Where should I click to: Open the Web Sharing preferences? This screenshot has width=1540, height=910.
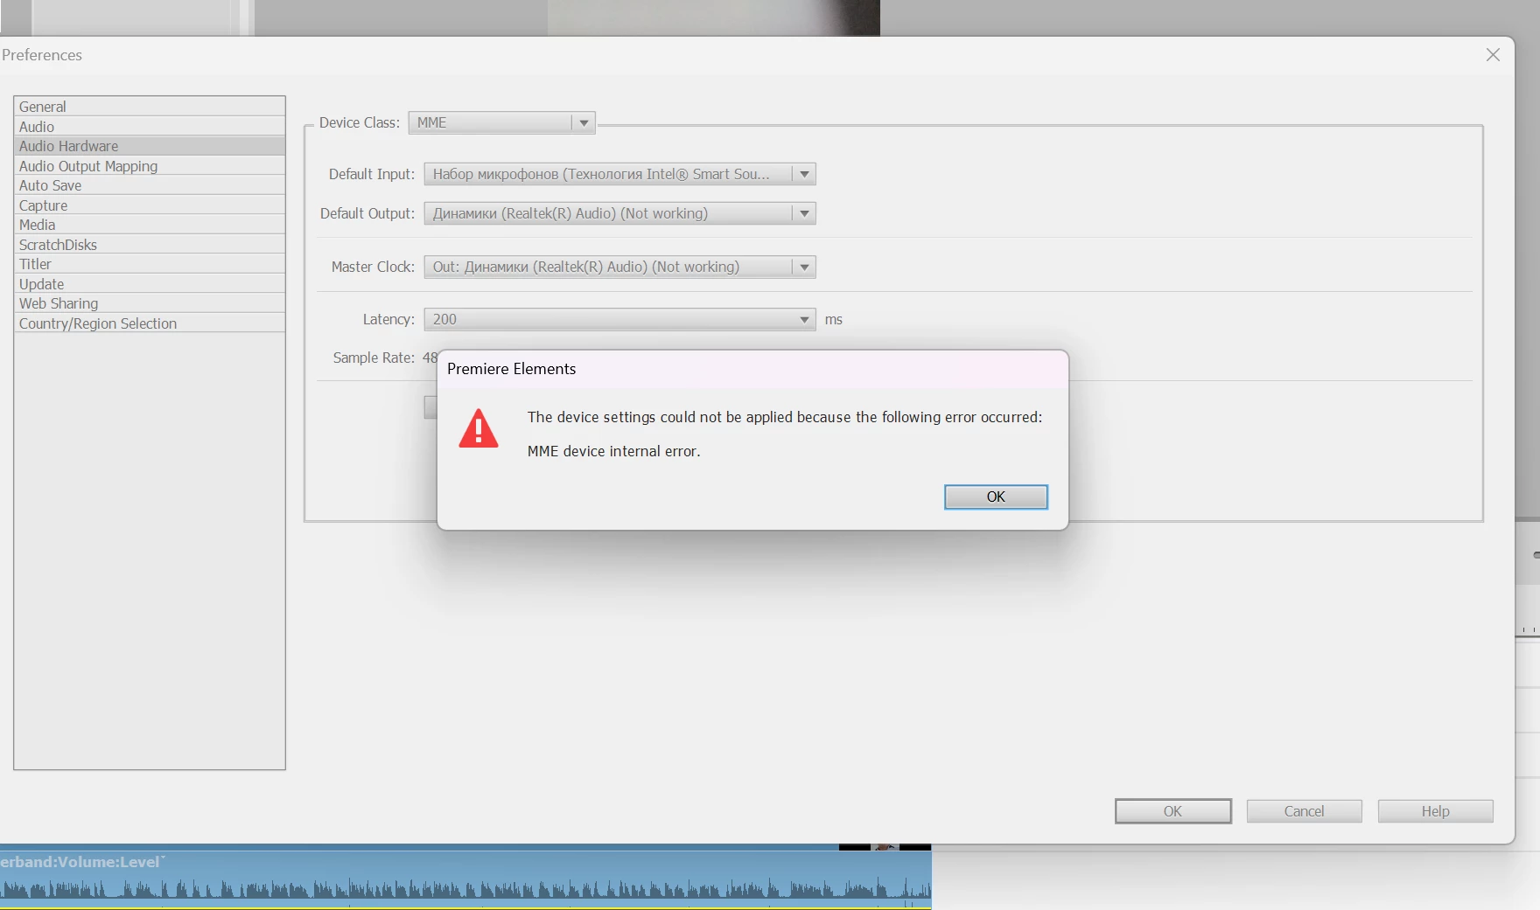pyautogui.click(x=150, y=303)
